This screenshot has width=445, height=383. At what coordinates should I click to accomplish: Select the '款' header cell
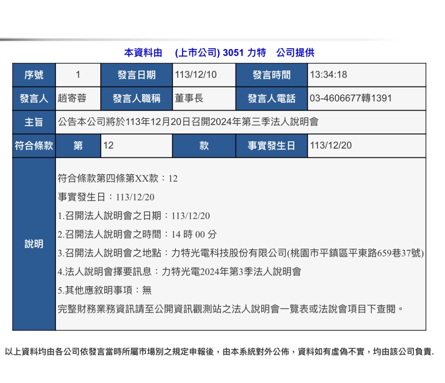[x=204, y=145]
